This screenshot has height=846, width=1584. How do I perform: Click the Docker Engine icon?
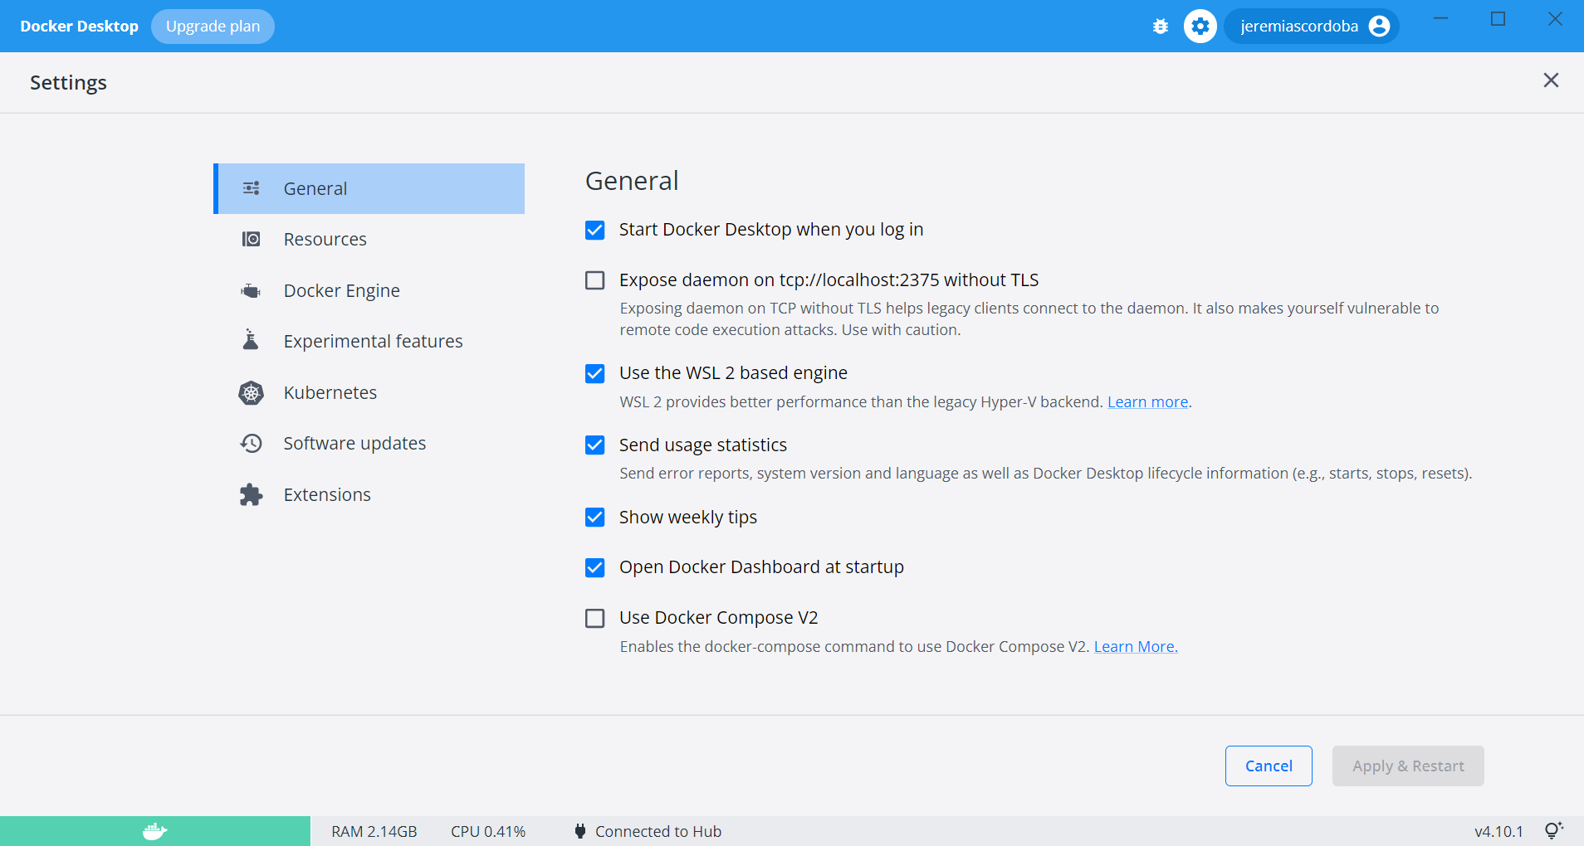tap(251, 290)
